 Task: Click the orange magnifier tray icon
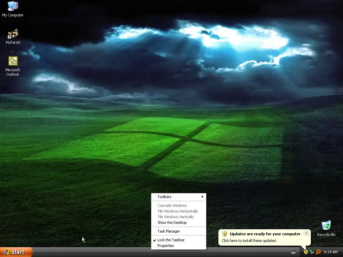[318, 252]
